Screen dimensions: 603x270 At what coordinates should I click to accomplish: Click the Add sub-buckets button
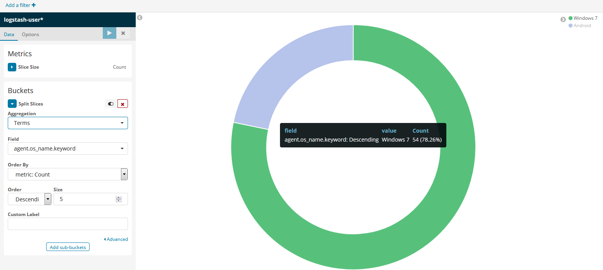(68, 247)
